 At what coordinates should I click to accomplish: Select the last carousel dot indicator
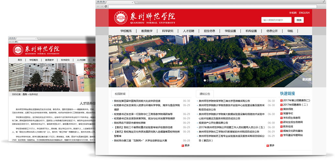[217, 80]
